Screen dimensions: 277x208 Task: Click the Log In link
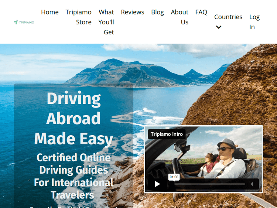pyautogui.click(x=254, y=22)
